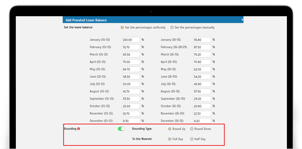Screen dimensions: 302x149
Task: Click the September (16-30) percentage field
Action: click(202, 99)
